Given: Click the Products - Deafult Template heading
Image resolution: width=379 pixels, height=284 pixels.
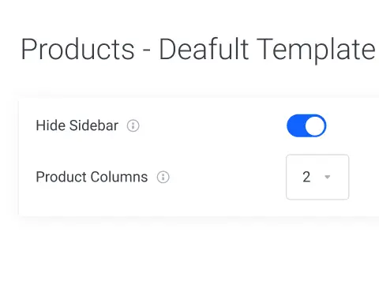Looking at the screenshot, I should tap(198, 50).
